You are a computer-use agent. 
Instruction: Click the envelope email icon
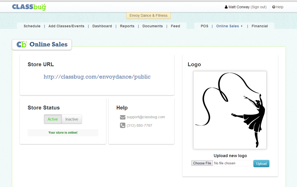tap(123, 117)
